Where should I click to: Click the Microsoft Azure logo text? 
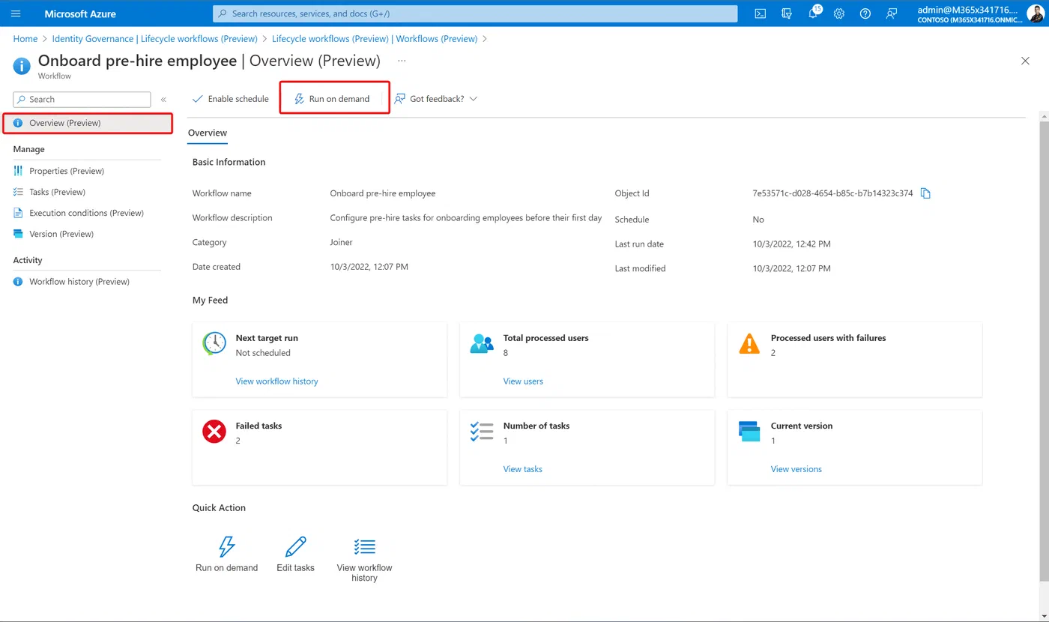[79, 13]
